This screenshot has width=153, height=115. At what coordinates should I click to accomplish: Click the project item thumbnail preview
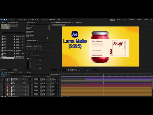click(x=5, y=26)
